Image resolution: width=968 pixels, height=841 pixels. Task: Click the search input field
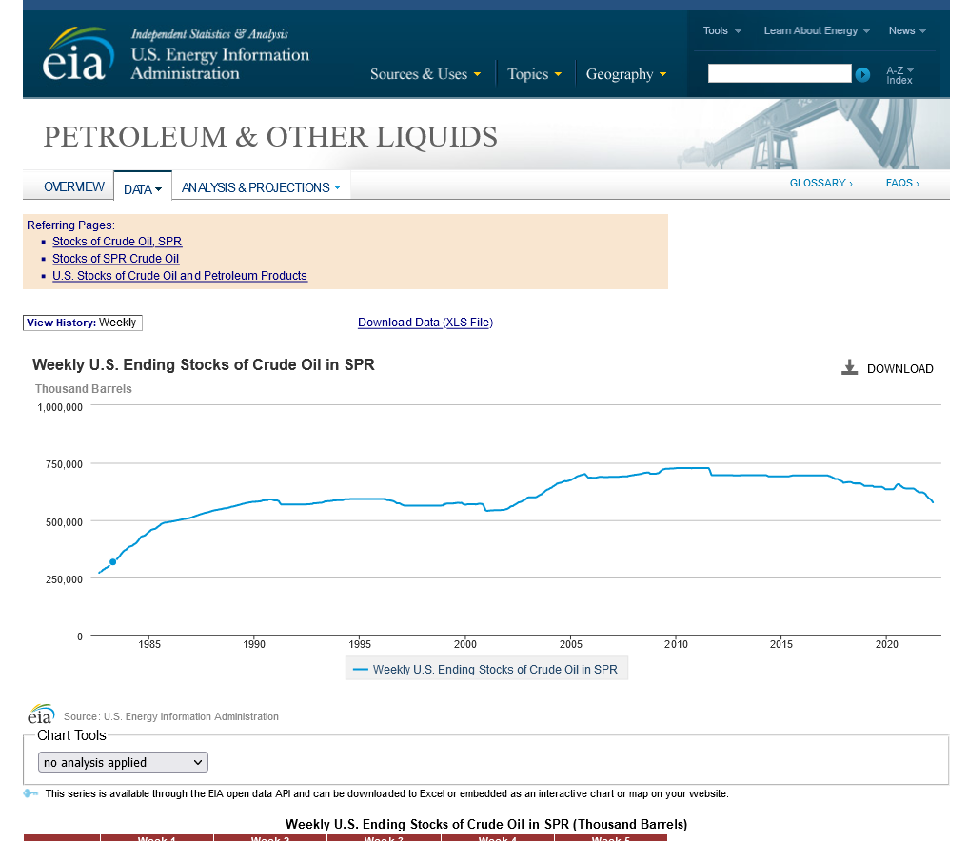(779, 73)
